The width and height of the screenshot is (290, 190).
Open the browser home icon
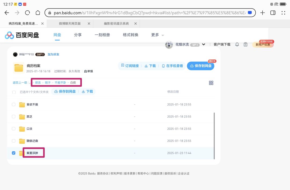coord(38,13)
